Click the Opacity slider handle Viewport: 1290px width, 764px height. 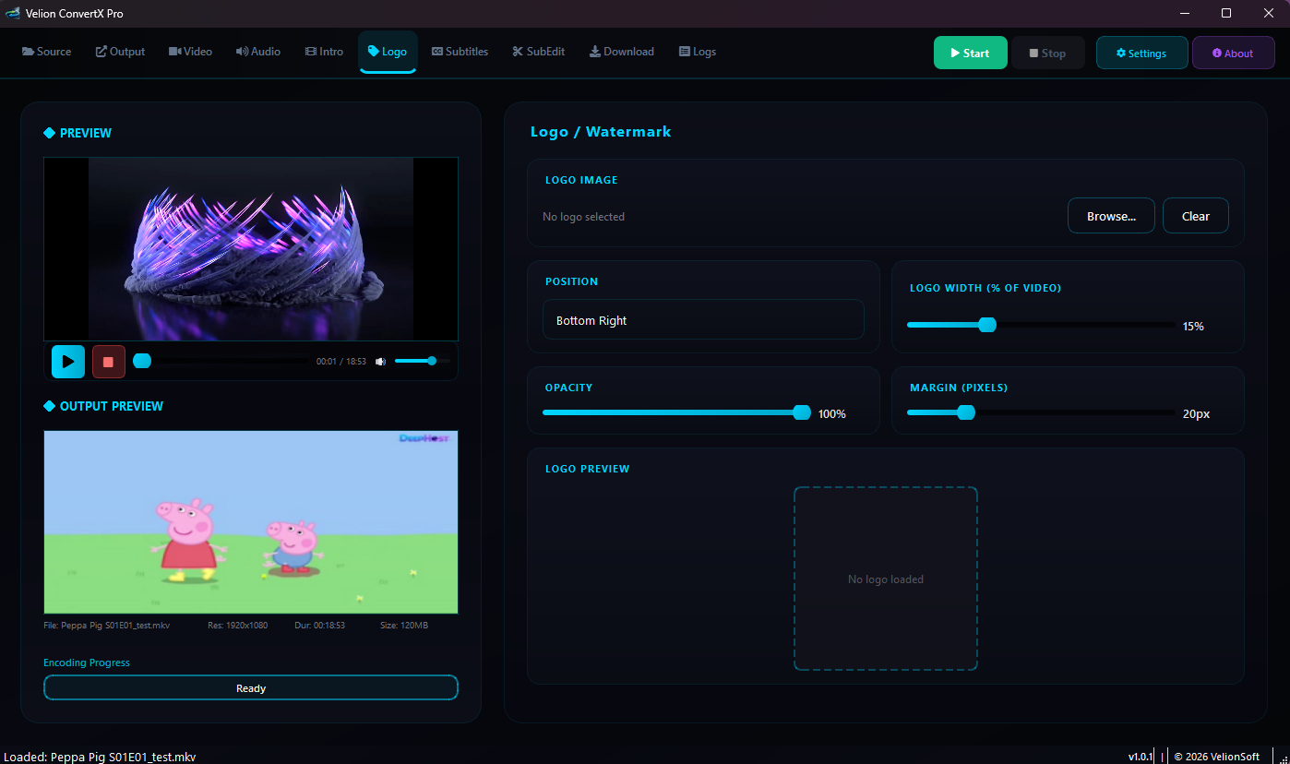pyautogui.click(x=802, y=412)
